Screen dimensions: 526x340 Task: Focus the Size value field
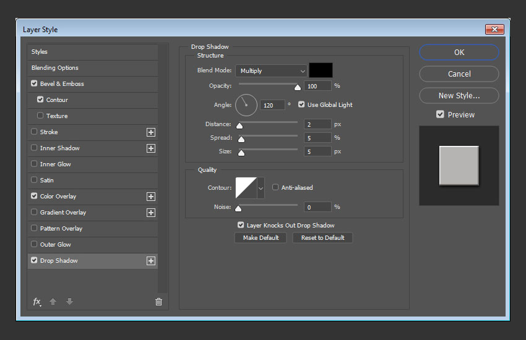317,151
